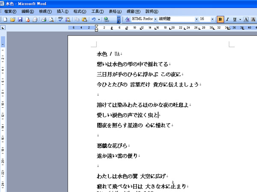Click the tab stop selector on ruler

pyautogui.click(x=3, y=28)
